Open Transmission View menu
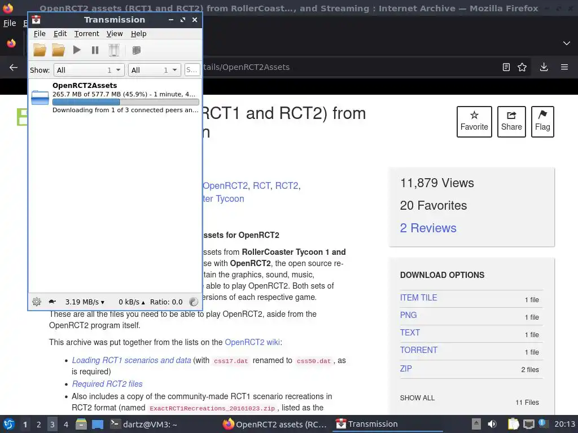 (x=115, y=33)
